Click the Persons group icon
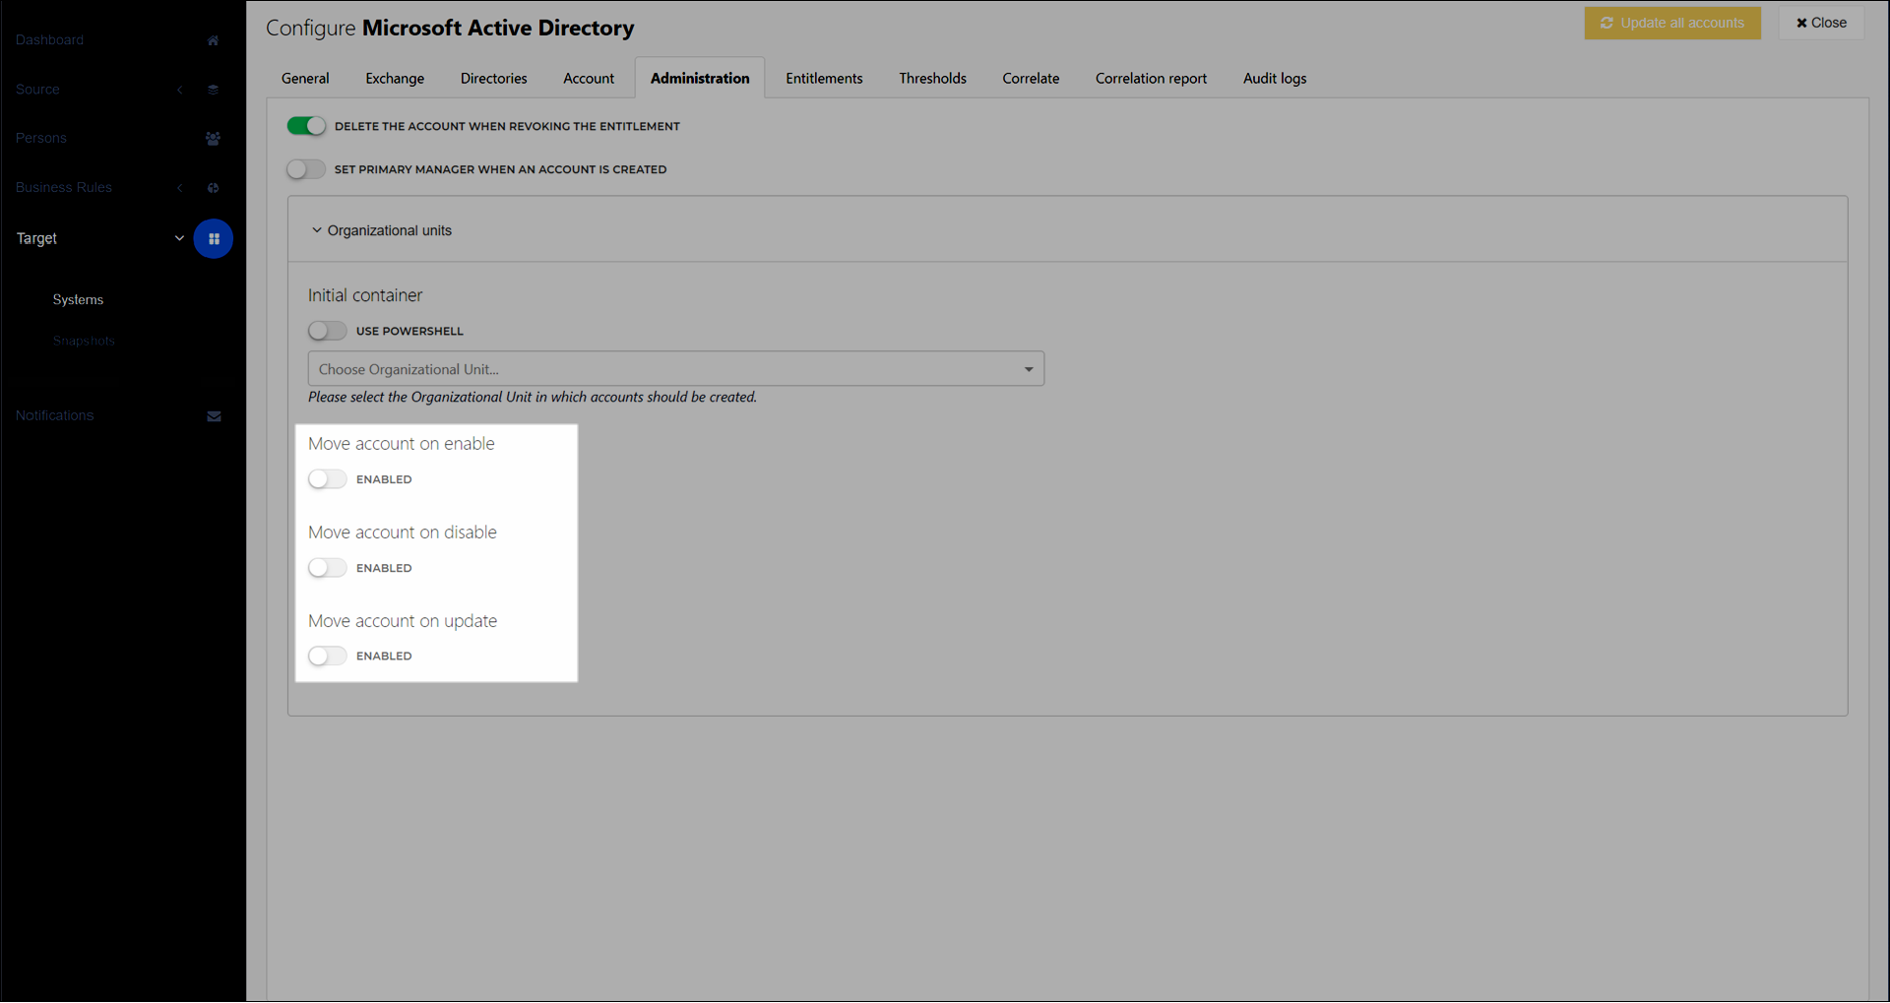Screen dimensions: 1890x1003 point(213,139)
